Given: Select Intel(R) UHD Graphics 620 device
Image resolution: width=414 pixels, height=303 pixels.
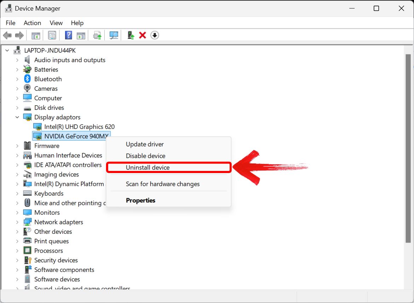Looking at the screenshot, I should pos(79,127).
